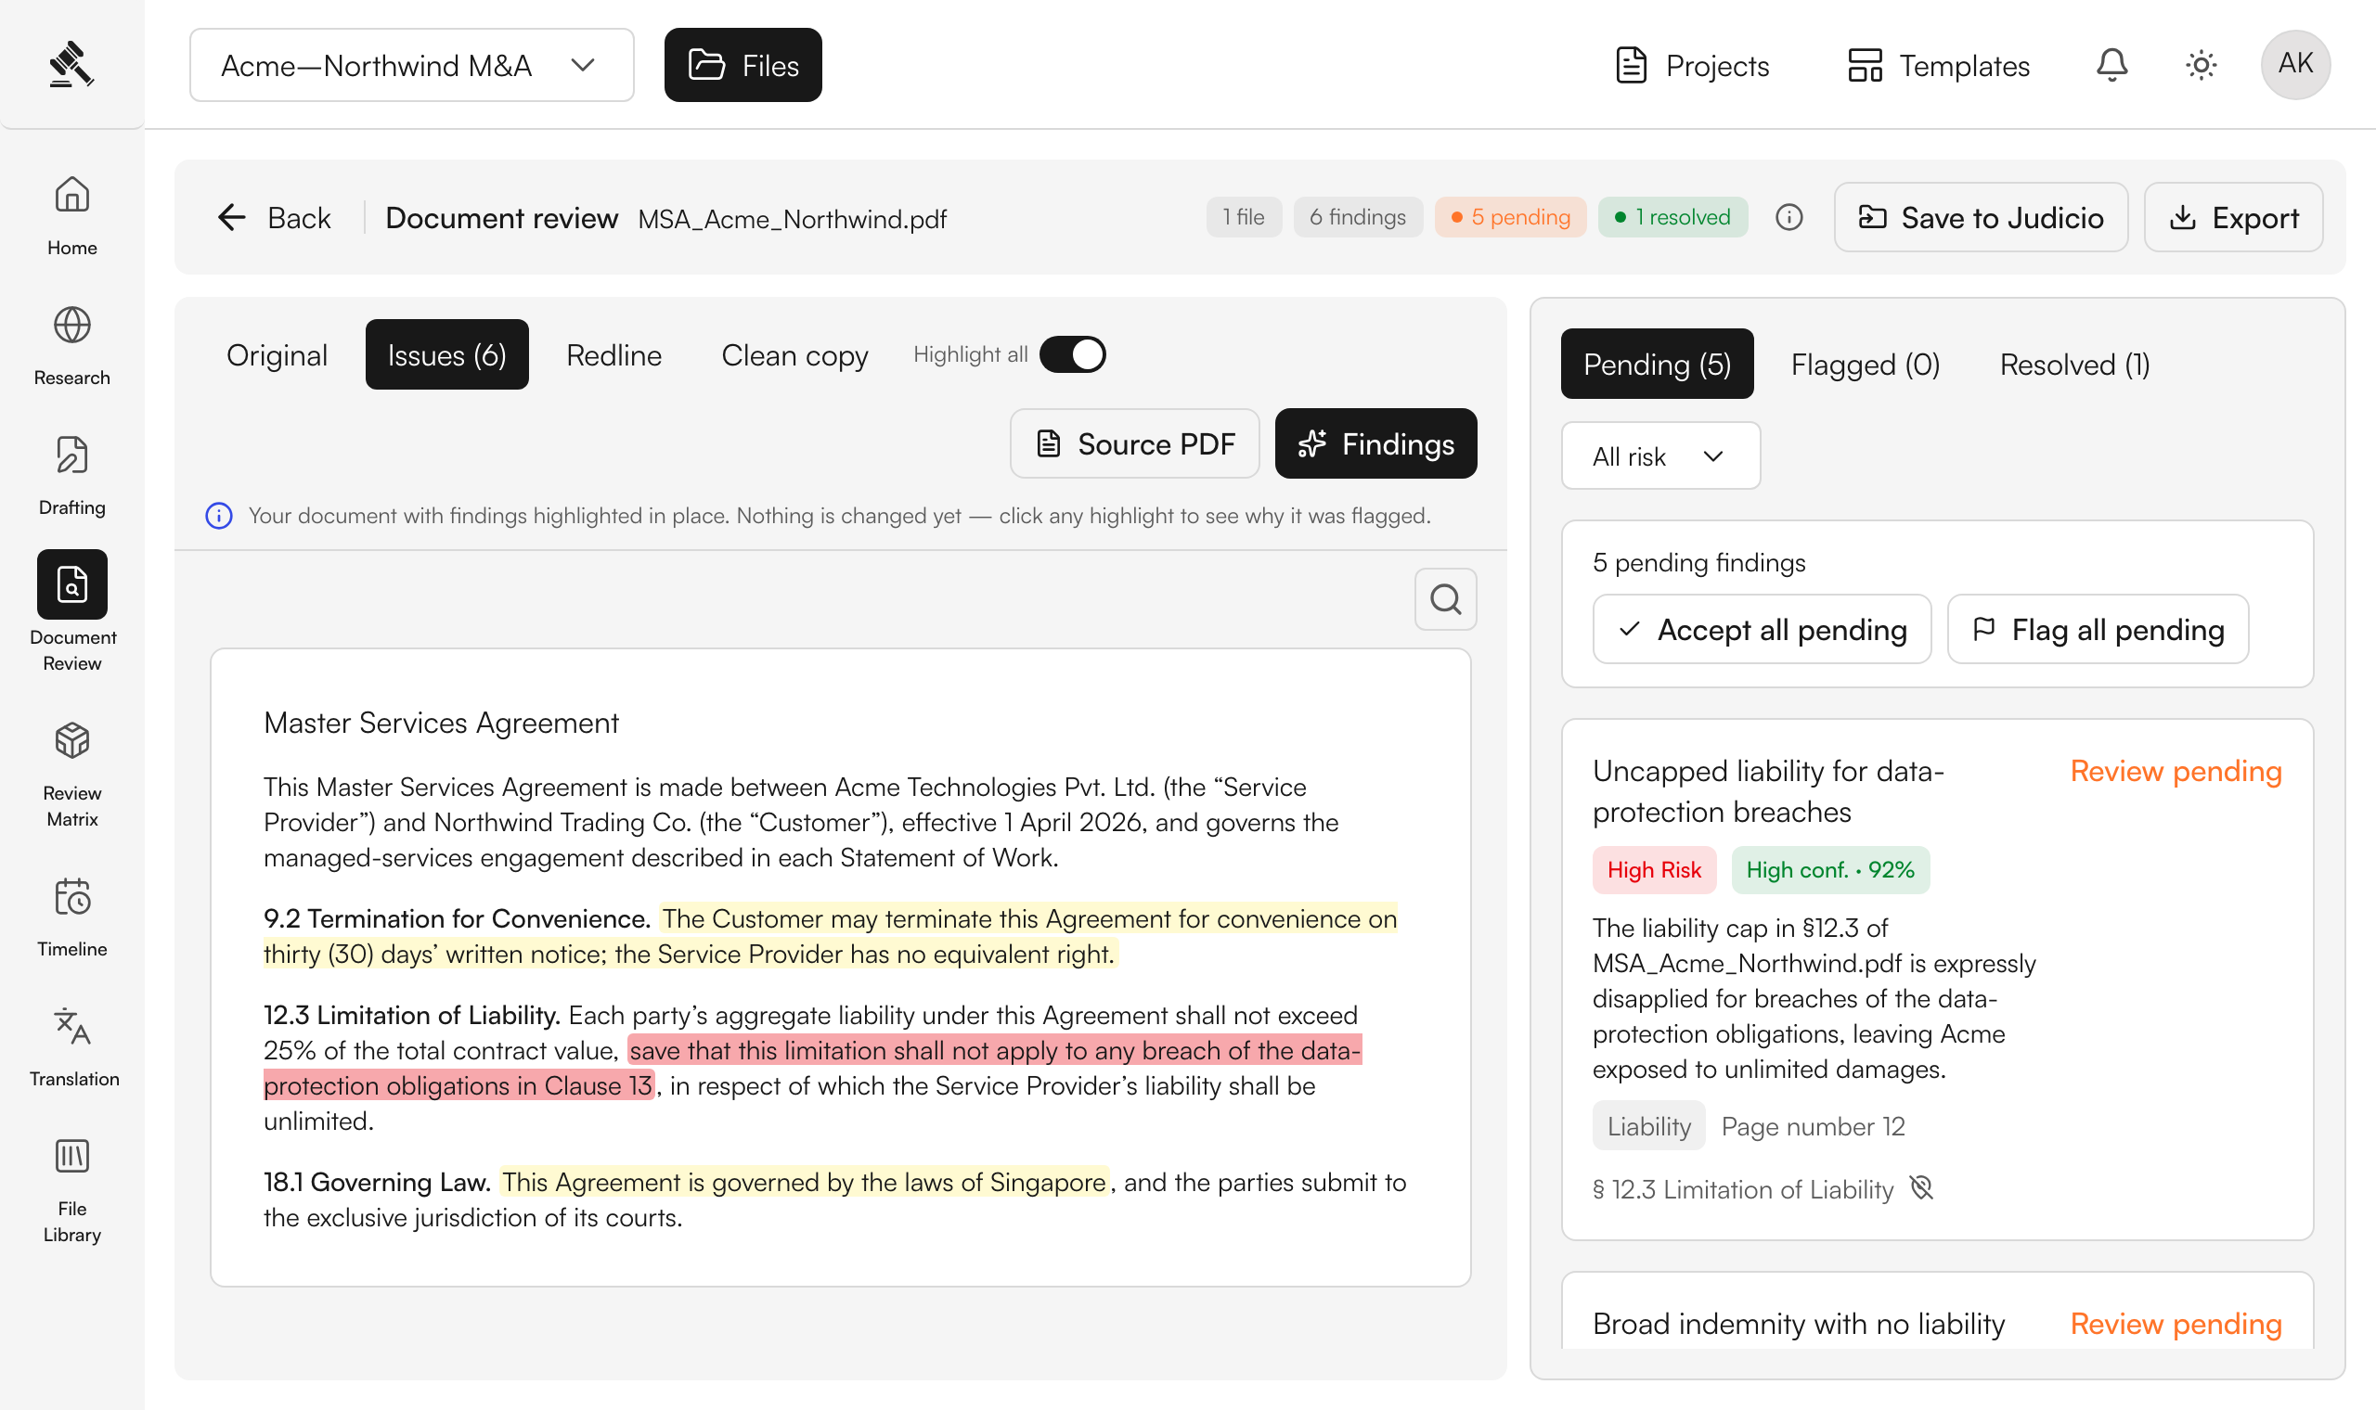Image resolution: width=2376 pixels, height=1410 pixels.
Task: Open AK user avatar menu
Action: pos(2295,64)
